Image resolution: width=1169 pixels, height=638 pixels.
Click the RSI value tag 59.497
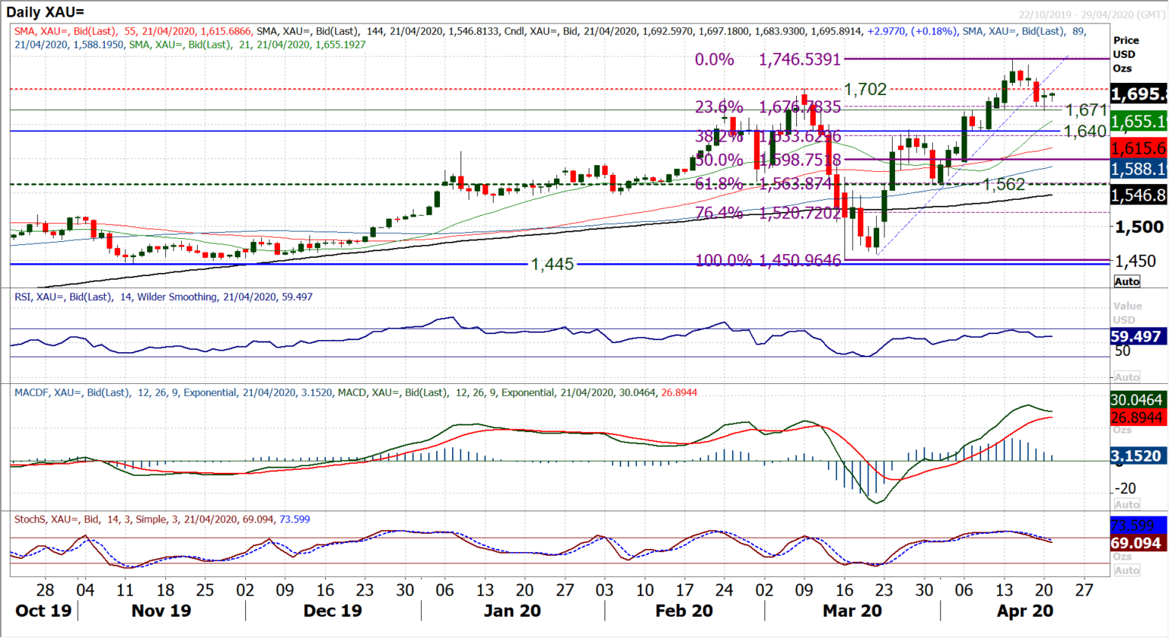[x=1138, y=336]
